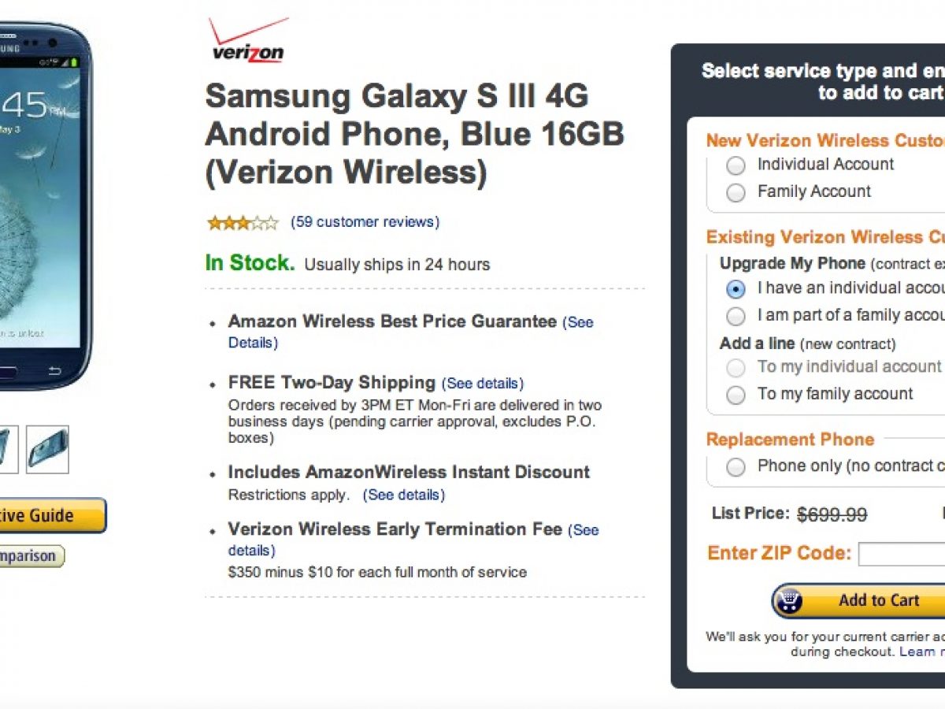The width and height of the screenshot is (945, 709).
Task: Open the 59 customer reviews link
Action: click(x=365, y=222)
